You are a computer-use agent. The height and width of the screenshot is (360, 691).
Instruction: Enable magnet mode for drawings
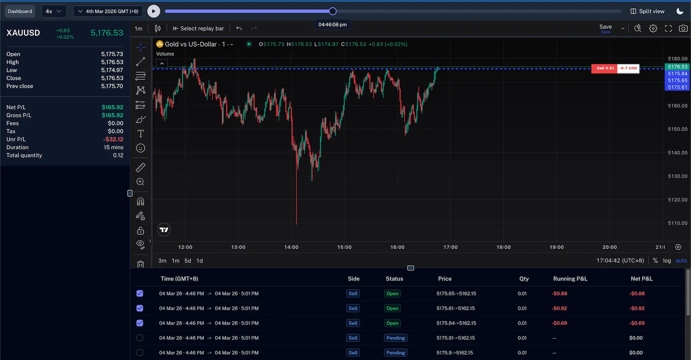140,201
